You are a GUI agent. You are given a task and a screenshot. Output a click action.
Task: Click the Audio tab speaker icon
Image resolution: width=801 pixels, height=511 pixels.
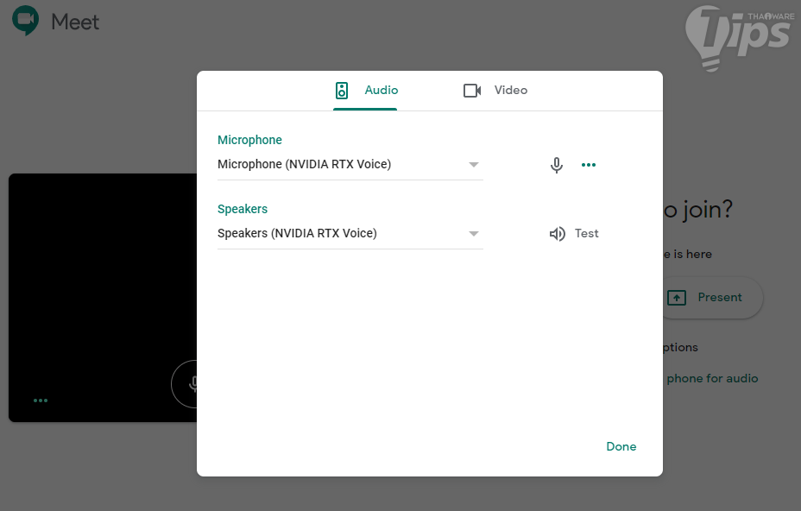(x=342, y=91)
